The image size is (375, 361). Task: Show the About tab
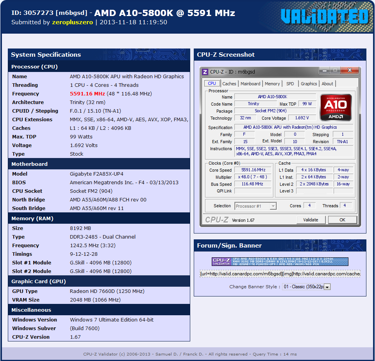[x=327, y=84]
